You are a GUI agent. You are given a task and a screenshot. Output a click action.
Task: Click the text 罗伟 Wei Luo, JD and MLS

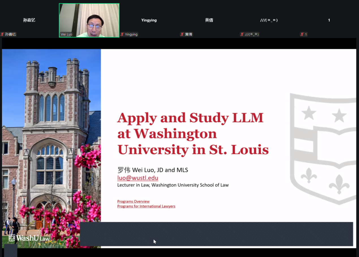[153, 170]
